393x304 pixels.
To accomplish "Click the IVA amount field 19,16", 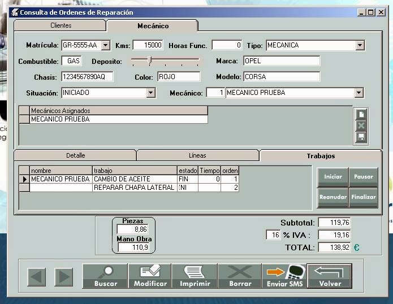I will [x=334, y=235].
